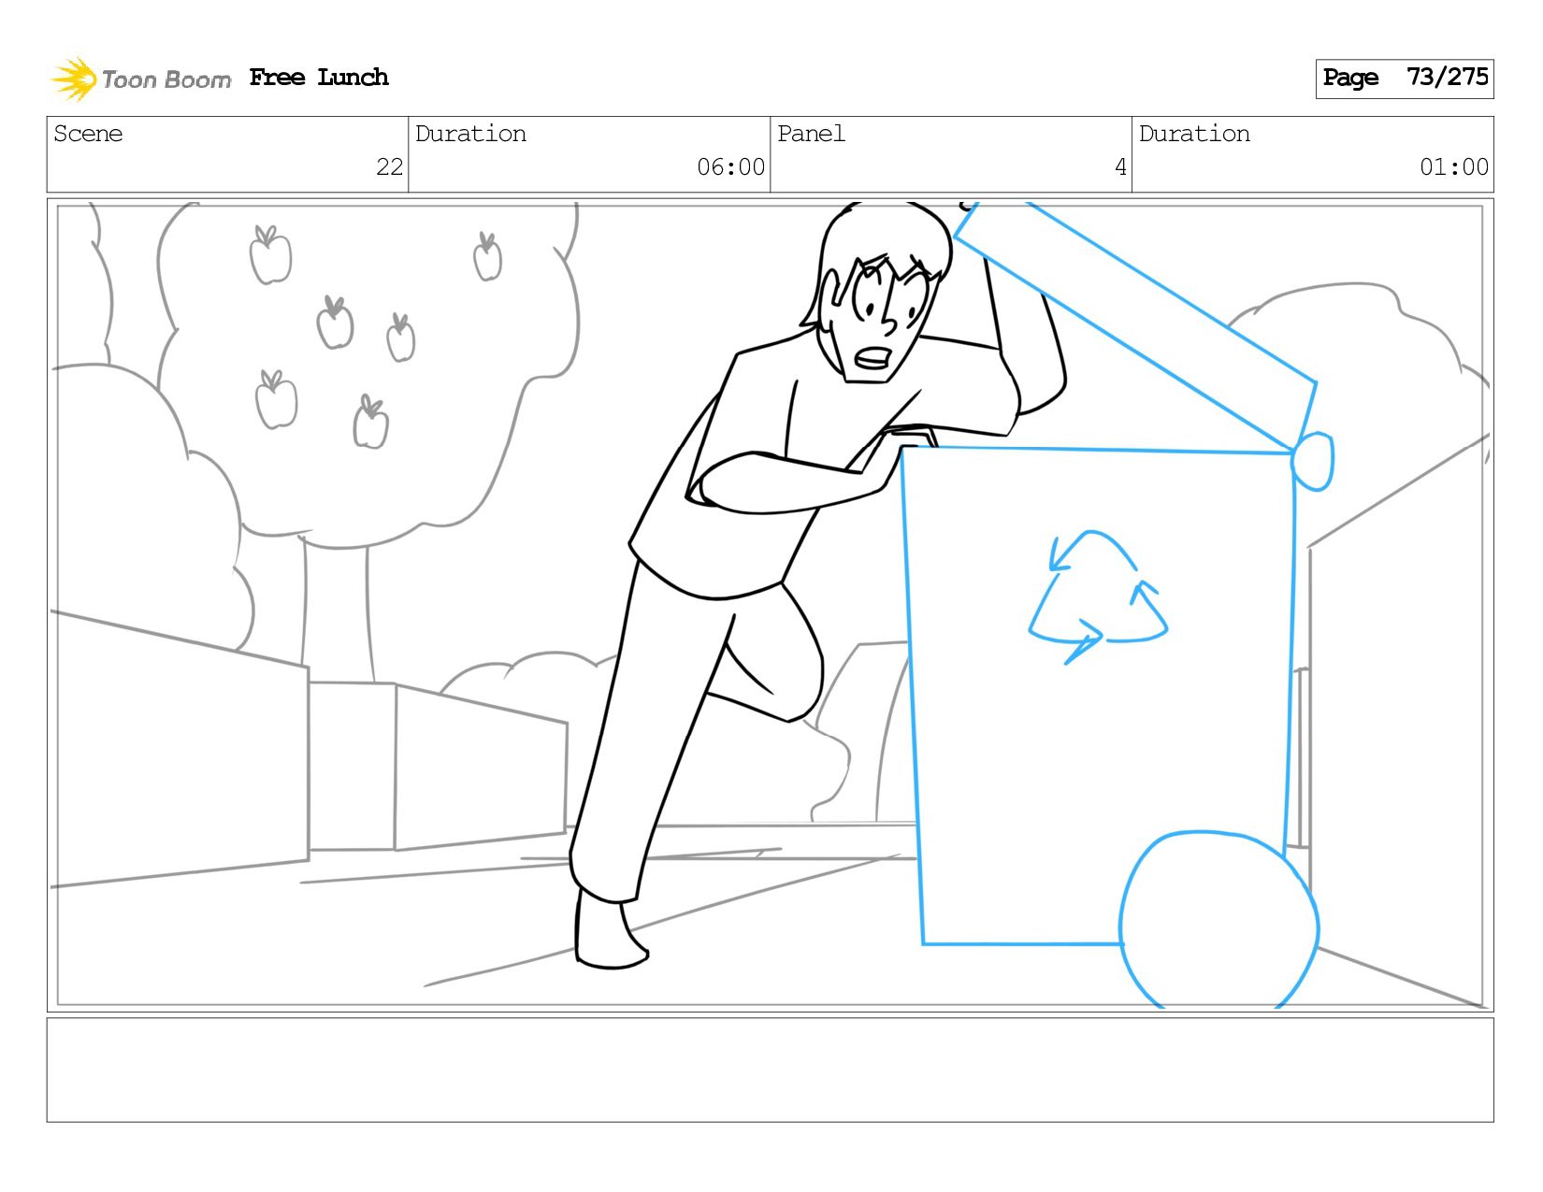Click the panel duration value '01:00'
The width and height of the screenshot is (1543, 1192).
(x=1453, y=167)
